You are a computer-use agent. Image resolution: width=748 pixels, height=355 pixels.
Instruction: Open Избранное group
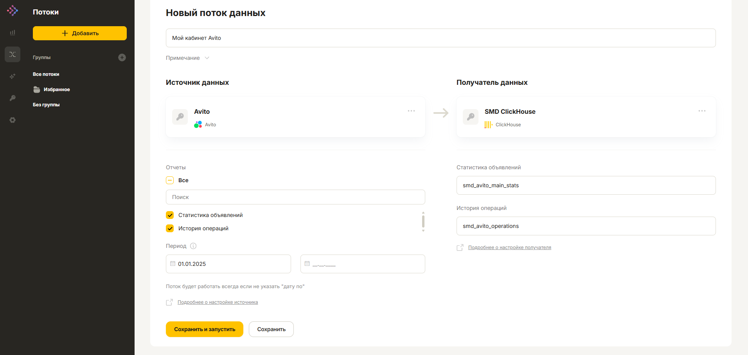pyautogui.click(x=57, y=90)
